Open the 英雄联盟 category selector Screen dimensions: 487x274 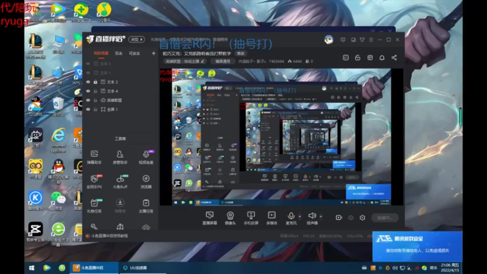[x=185, y=61]
